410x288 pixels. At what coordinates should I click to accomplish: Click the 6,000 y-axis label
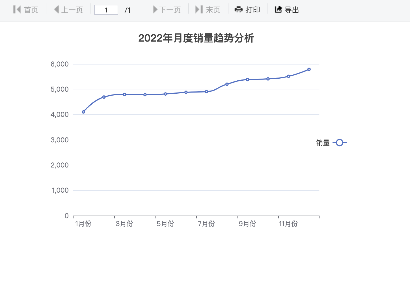click(60, 64)
